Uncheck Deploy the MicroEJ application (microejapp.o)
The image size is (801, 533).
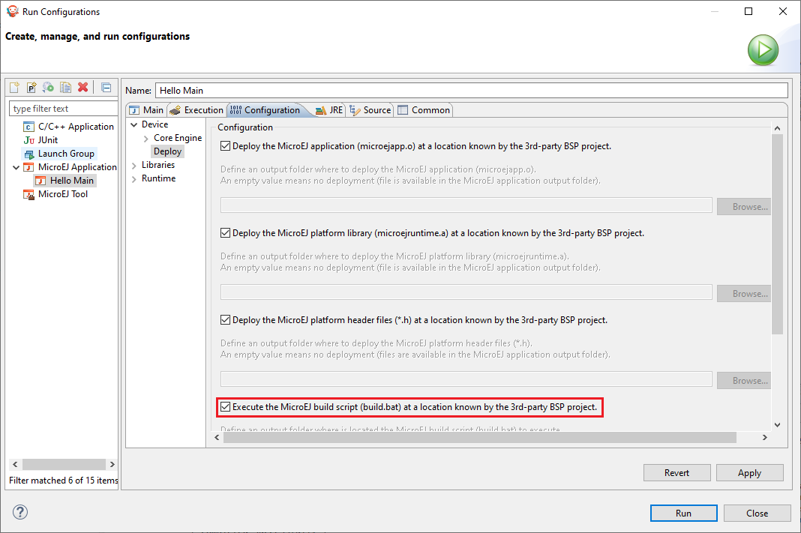pos(225,146)
